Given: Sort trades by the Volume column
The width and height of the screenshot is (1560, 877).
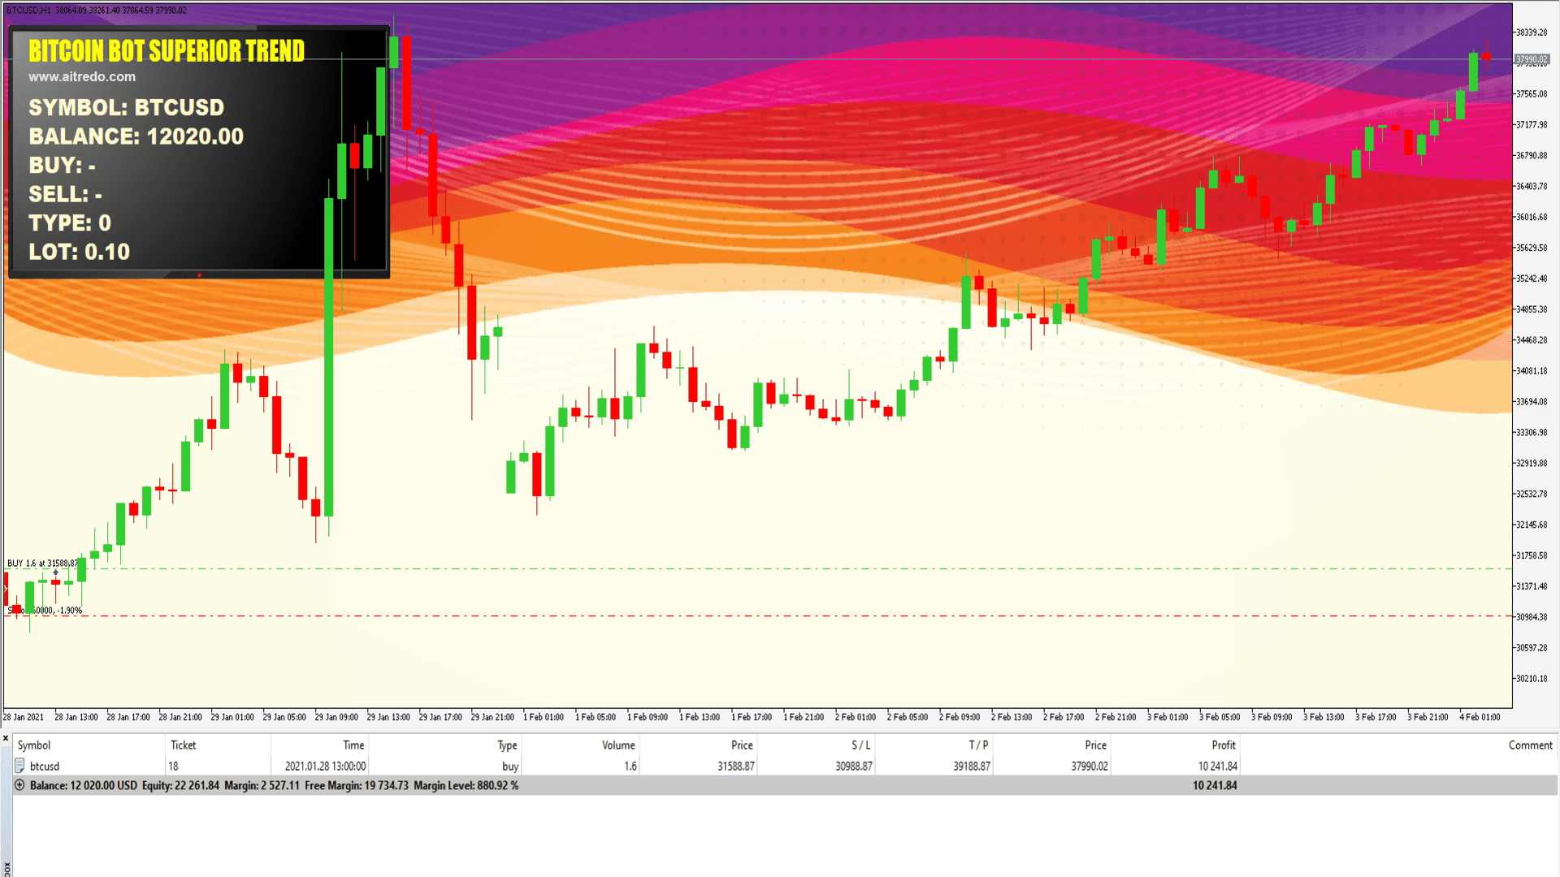Looking at the screenshot, I should click(x=618, y=745).
